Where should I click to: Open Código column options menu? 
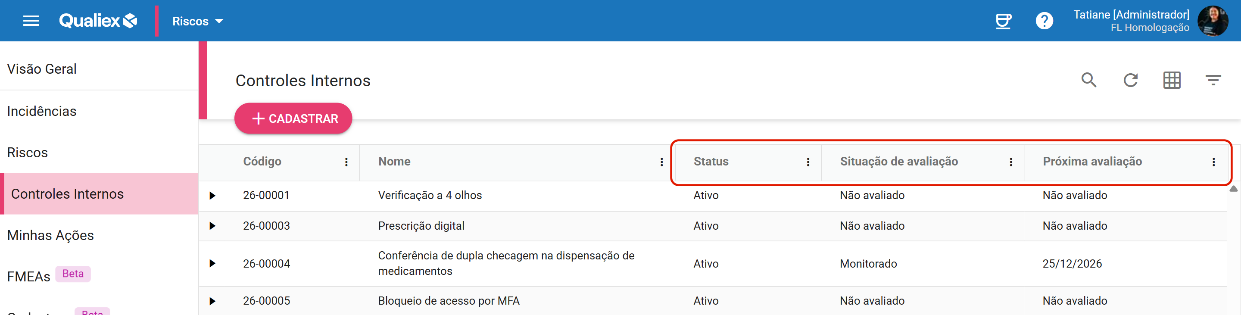point(346,162)
